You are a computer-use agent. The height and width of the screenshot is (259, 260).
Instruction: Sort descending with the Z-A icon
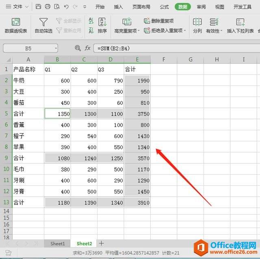tap(91, 30)
